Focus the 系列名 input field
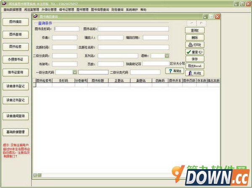252x188 pixels. coord(118,56)
